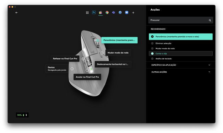Click the middle-button hotspot on the scroll wheel

(x=97, y=40)
